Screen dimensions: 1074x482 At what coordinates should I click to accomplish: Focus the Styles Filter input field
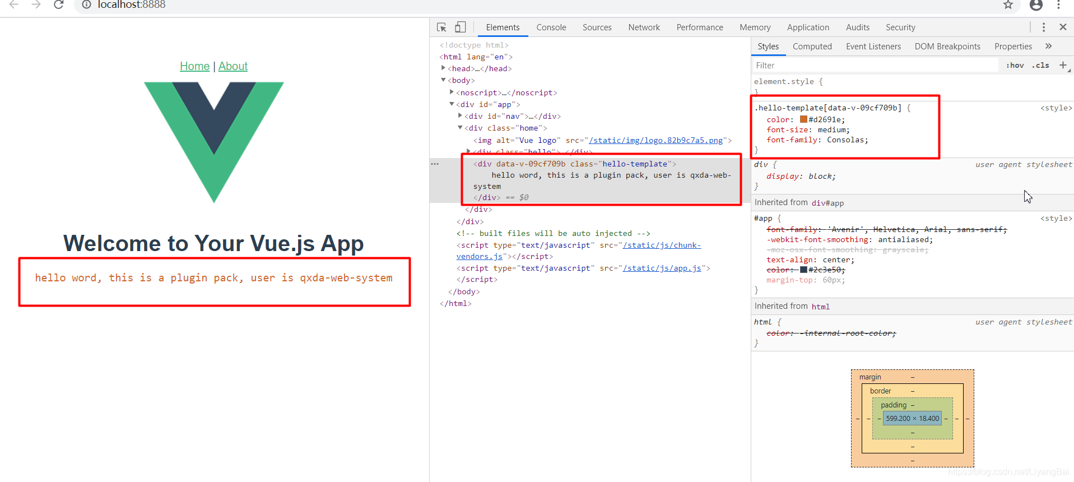pos(875,66)
